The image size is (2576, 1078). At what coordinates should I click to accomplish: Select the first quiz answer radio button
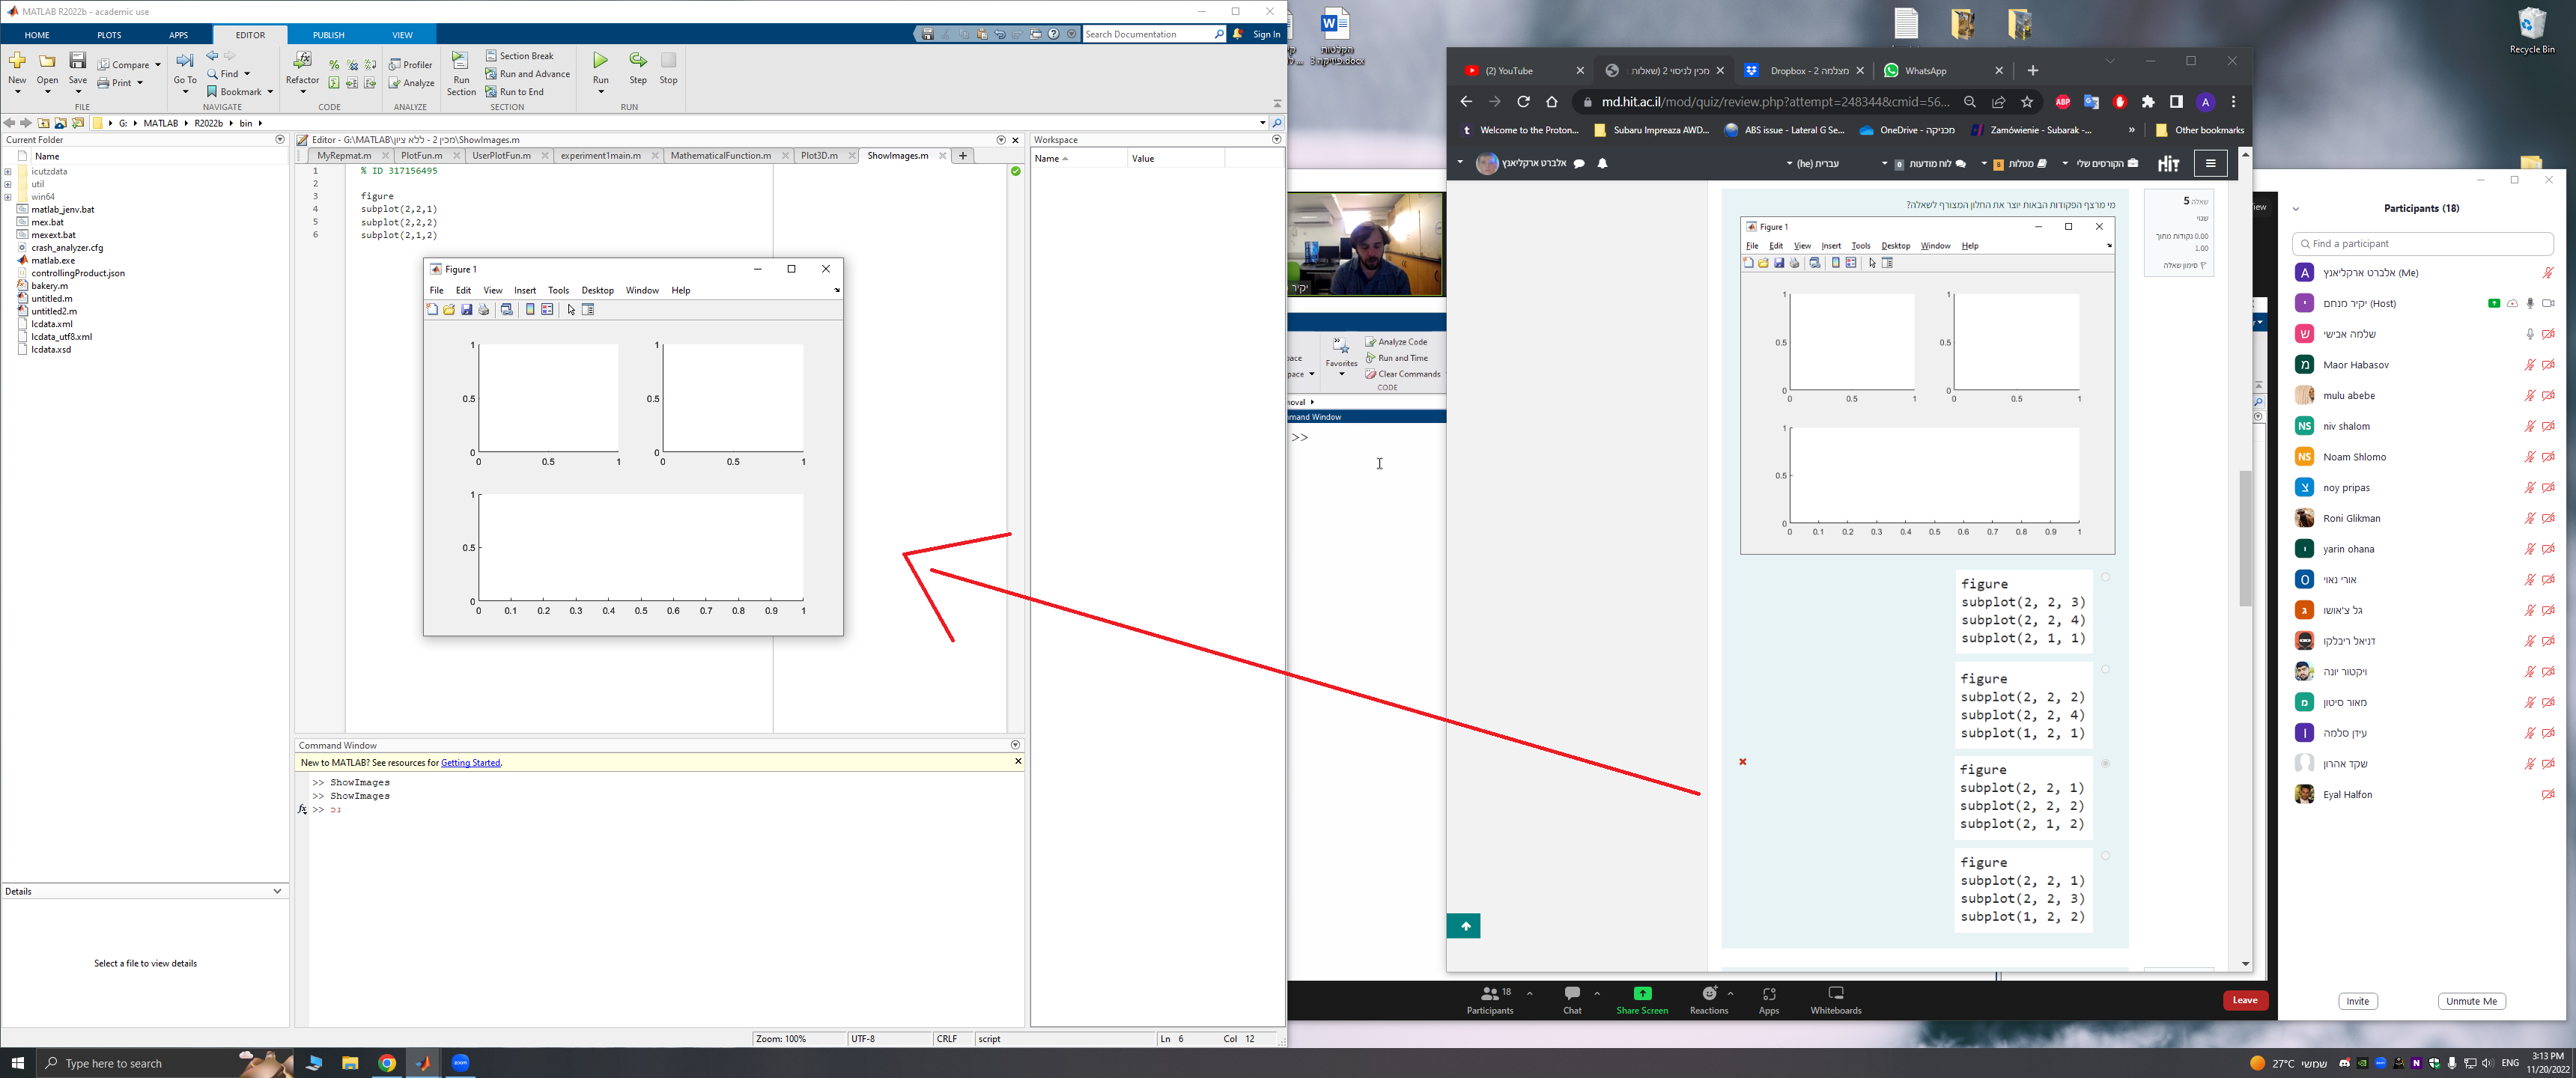(2105, 577)
